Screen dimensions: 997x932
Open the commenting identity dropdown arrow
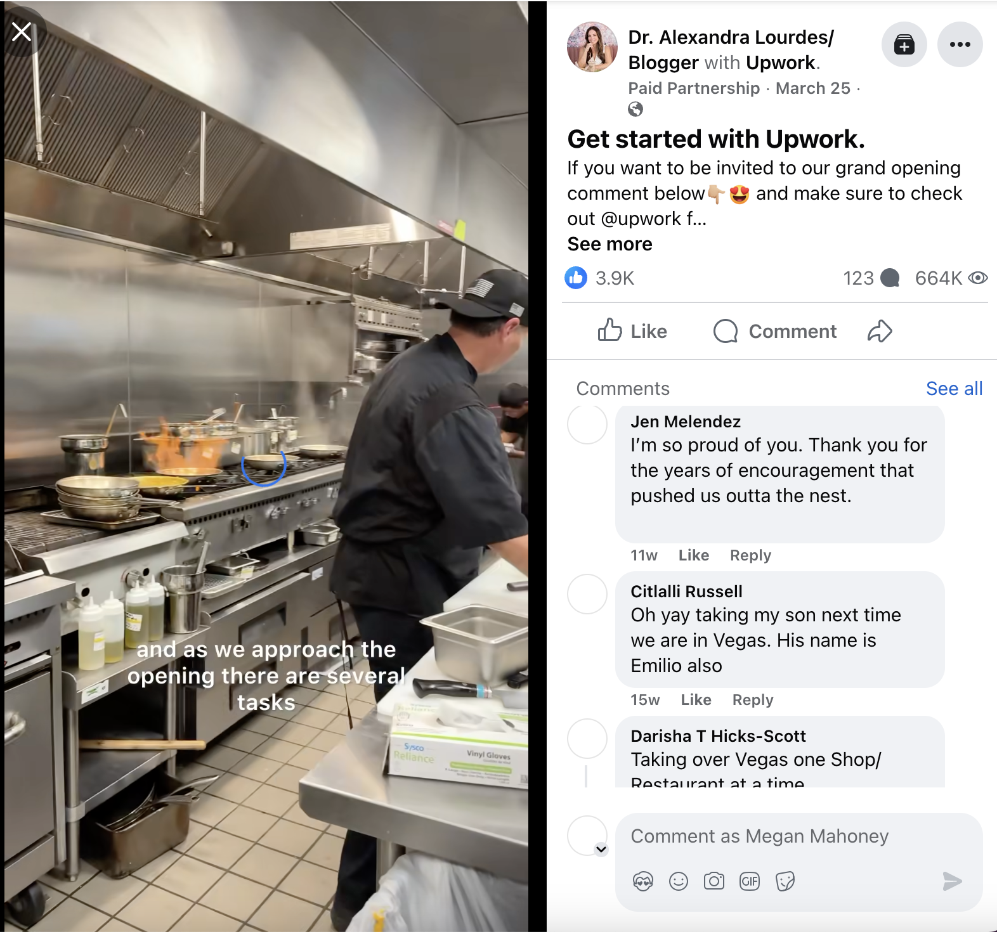coord(601,849)
